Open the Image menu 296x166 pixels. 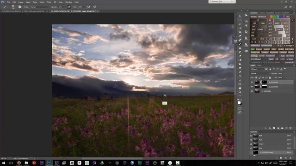pos(21,2)
